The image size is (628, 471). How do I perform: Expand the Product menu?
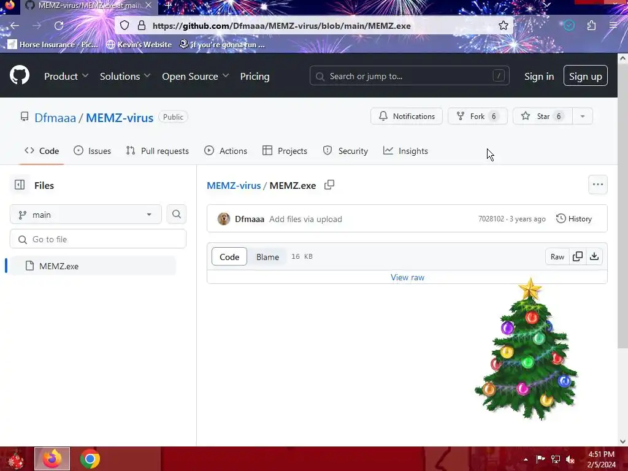66,76
